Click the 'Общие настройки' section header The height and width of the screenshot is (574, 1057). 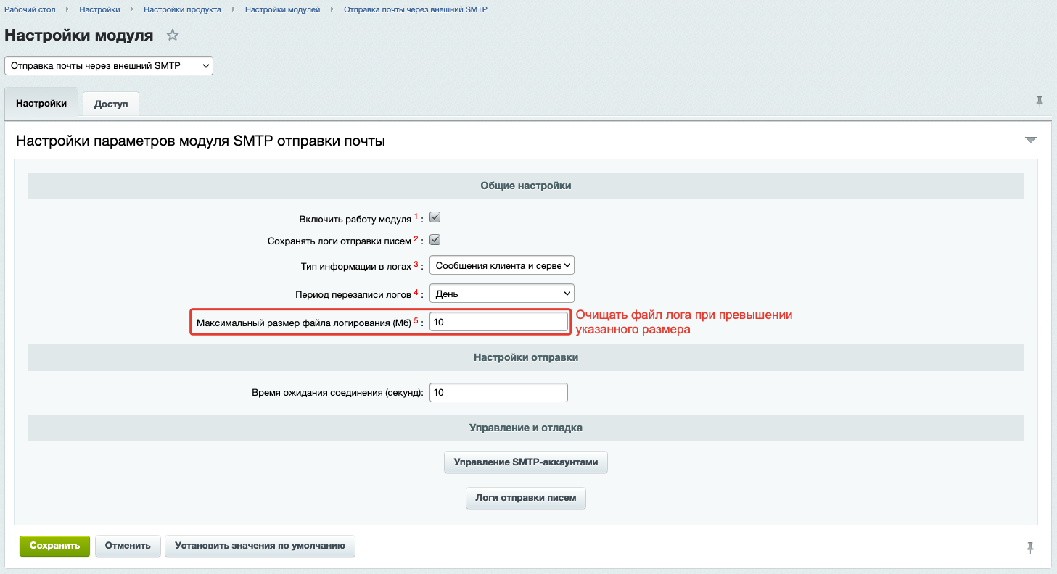(526, 186)
